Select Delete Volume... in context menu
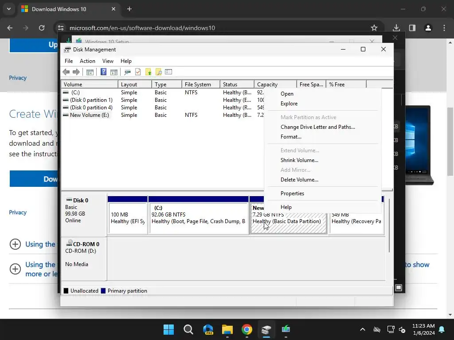454x340 pixels. click(x=323, y=180)
